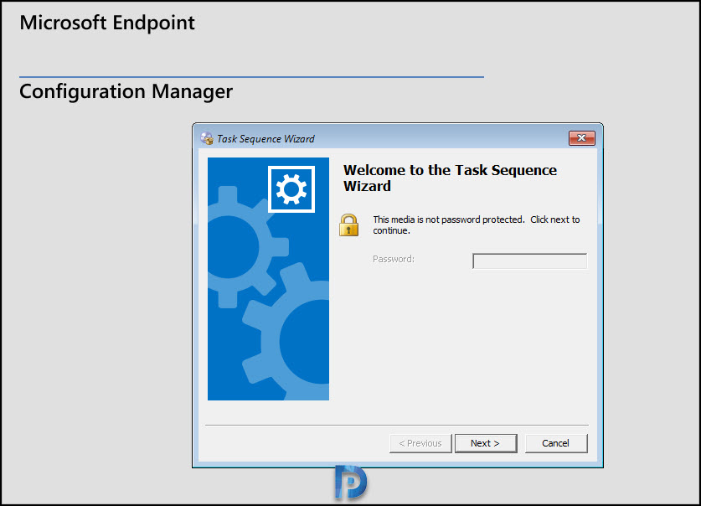Click the Microsoft Endpoint heading text
The image size is (701, 506).
[x=107, y=23]
